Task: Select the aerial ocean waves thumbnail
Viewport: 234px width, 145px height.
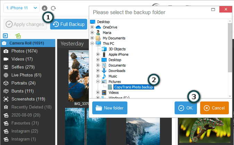Action: pyautogui.click(x=86, y=126)
